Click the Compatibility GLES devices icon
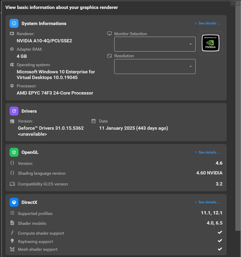The height and width of the screenshot is (257, 241). click(12, 184)
